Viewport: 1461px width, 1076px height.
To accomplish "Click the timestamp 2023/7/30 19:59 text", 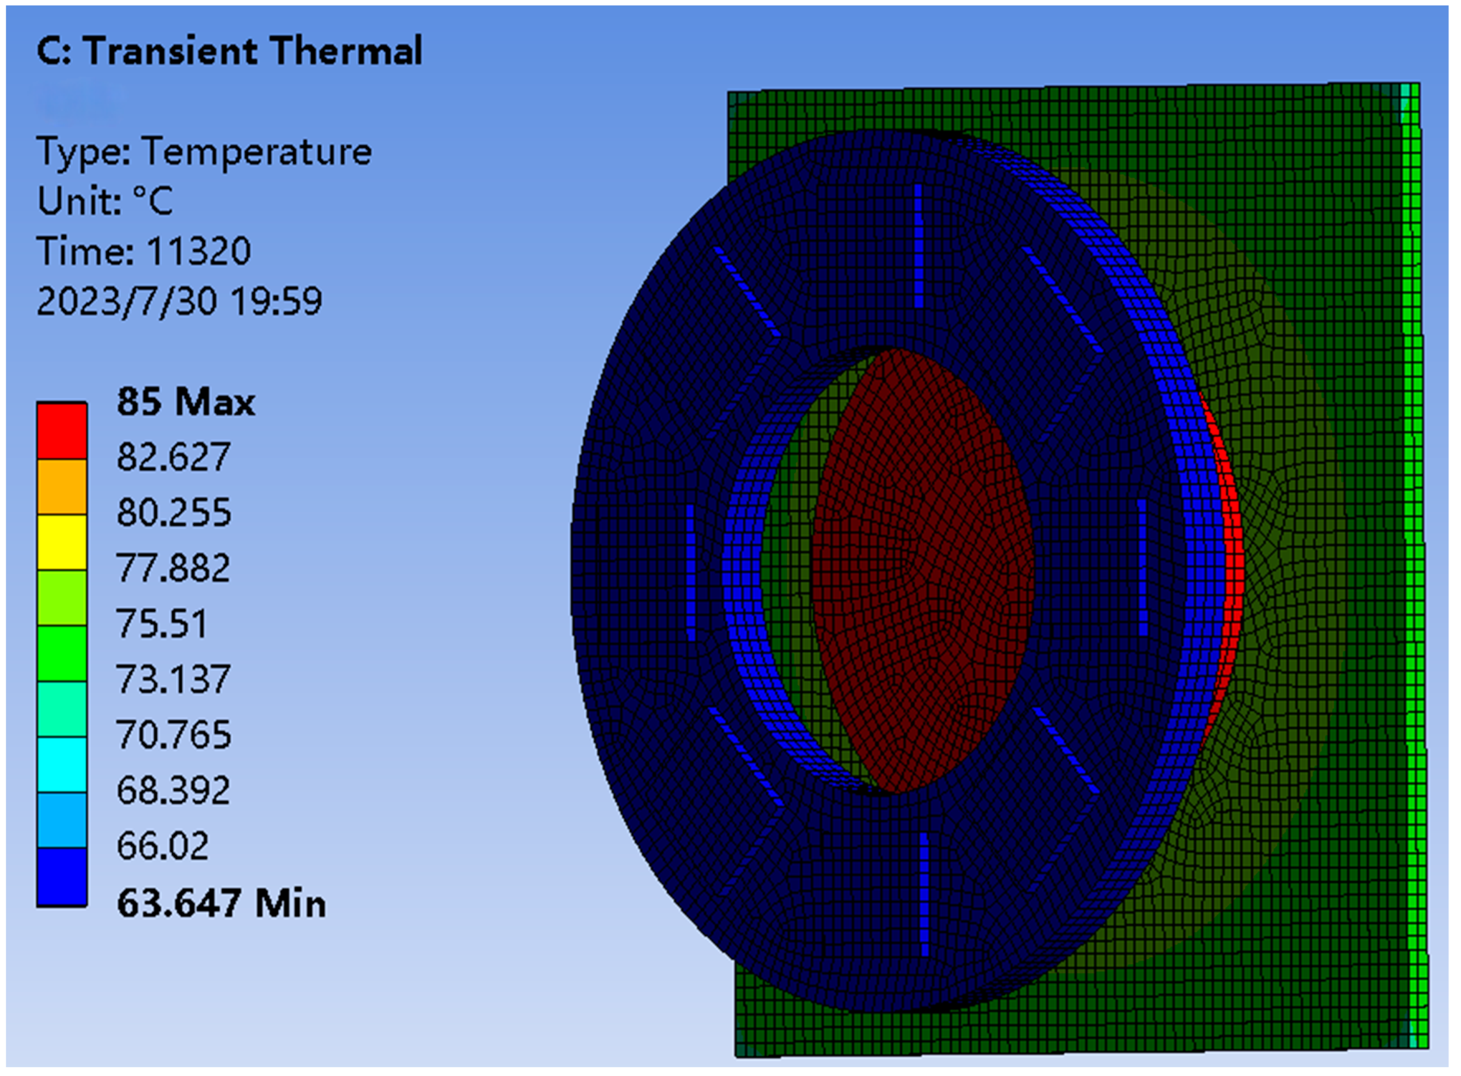I will 179,303.
